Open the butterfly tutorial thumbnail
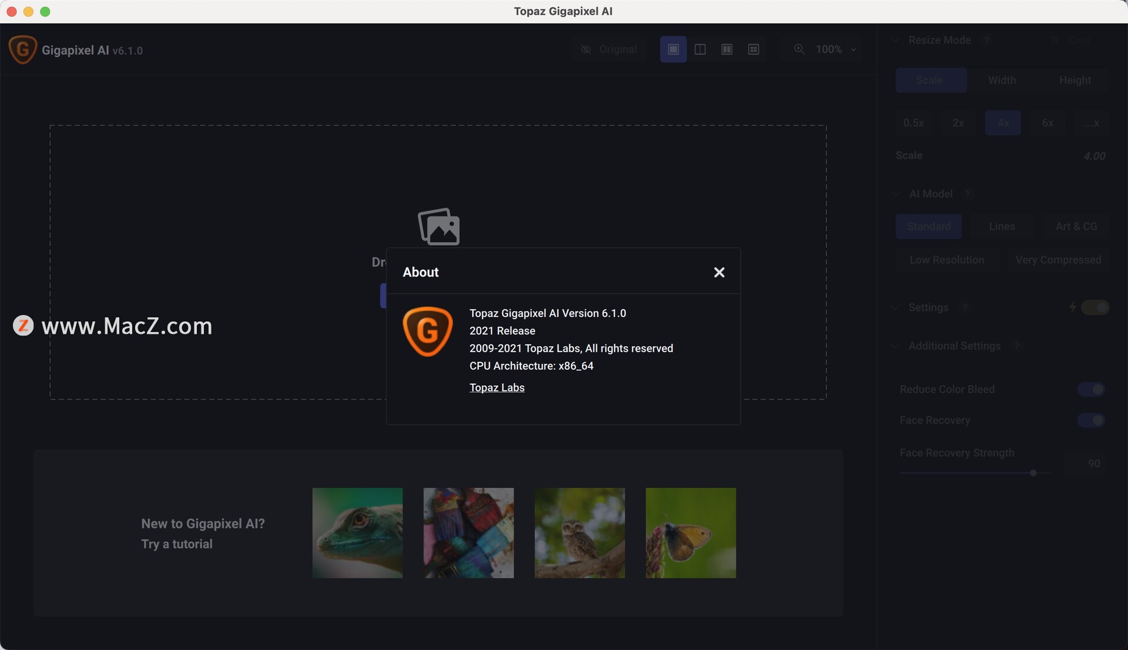Viewport: 1128px width, 650px height. (x=691, y=532)
